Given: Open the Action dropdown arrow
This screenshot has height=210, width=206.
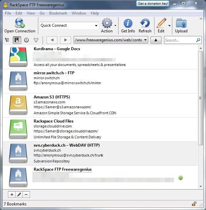Looking at the screenshot, I should tap(115, 25).
